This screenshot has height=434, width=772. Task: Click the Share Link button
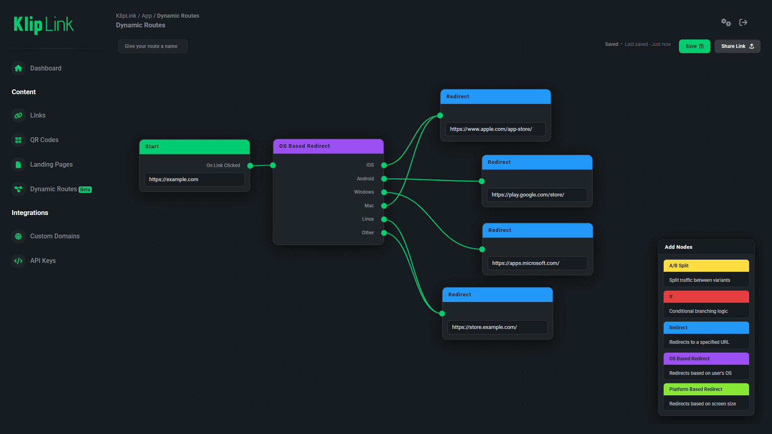(737, 46)
